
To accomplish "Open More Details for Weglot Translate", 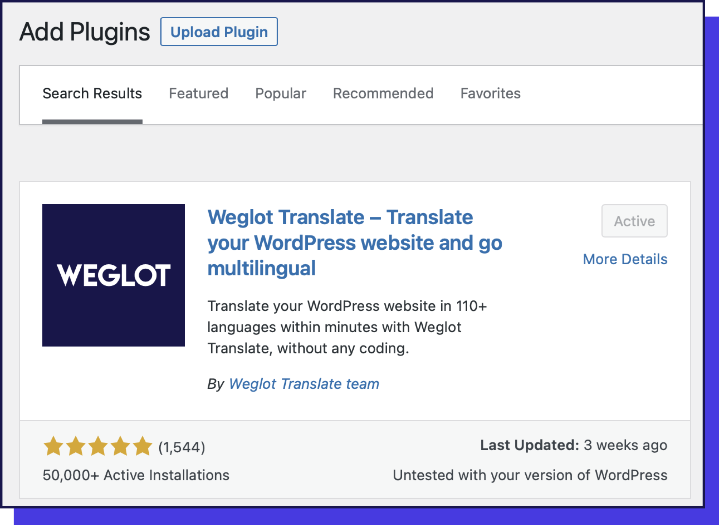I will click(x=625, y=259).
